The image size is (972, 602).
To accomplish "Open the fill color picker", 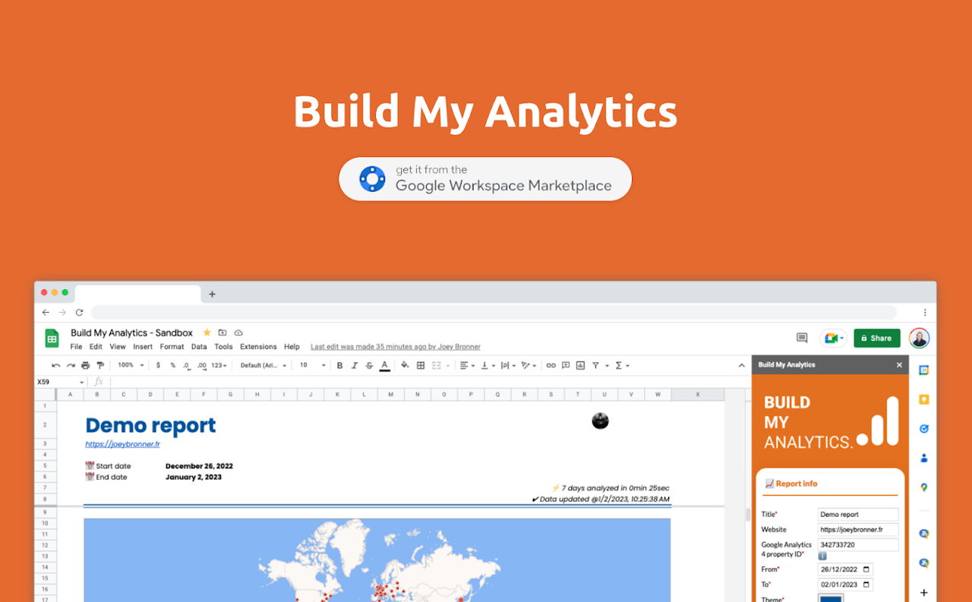I will click(405, 365).
